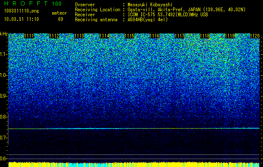This screenshot has height=167, width=263.
Task: Click the 1.0 frequency axis label
Action: click(x=3, y=75)
